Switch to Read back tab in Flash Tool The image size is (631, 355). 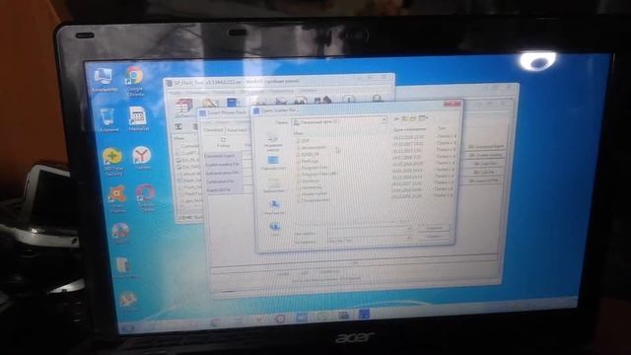click(237, 130)
